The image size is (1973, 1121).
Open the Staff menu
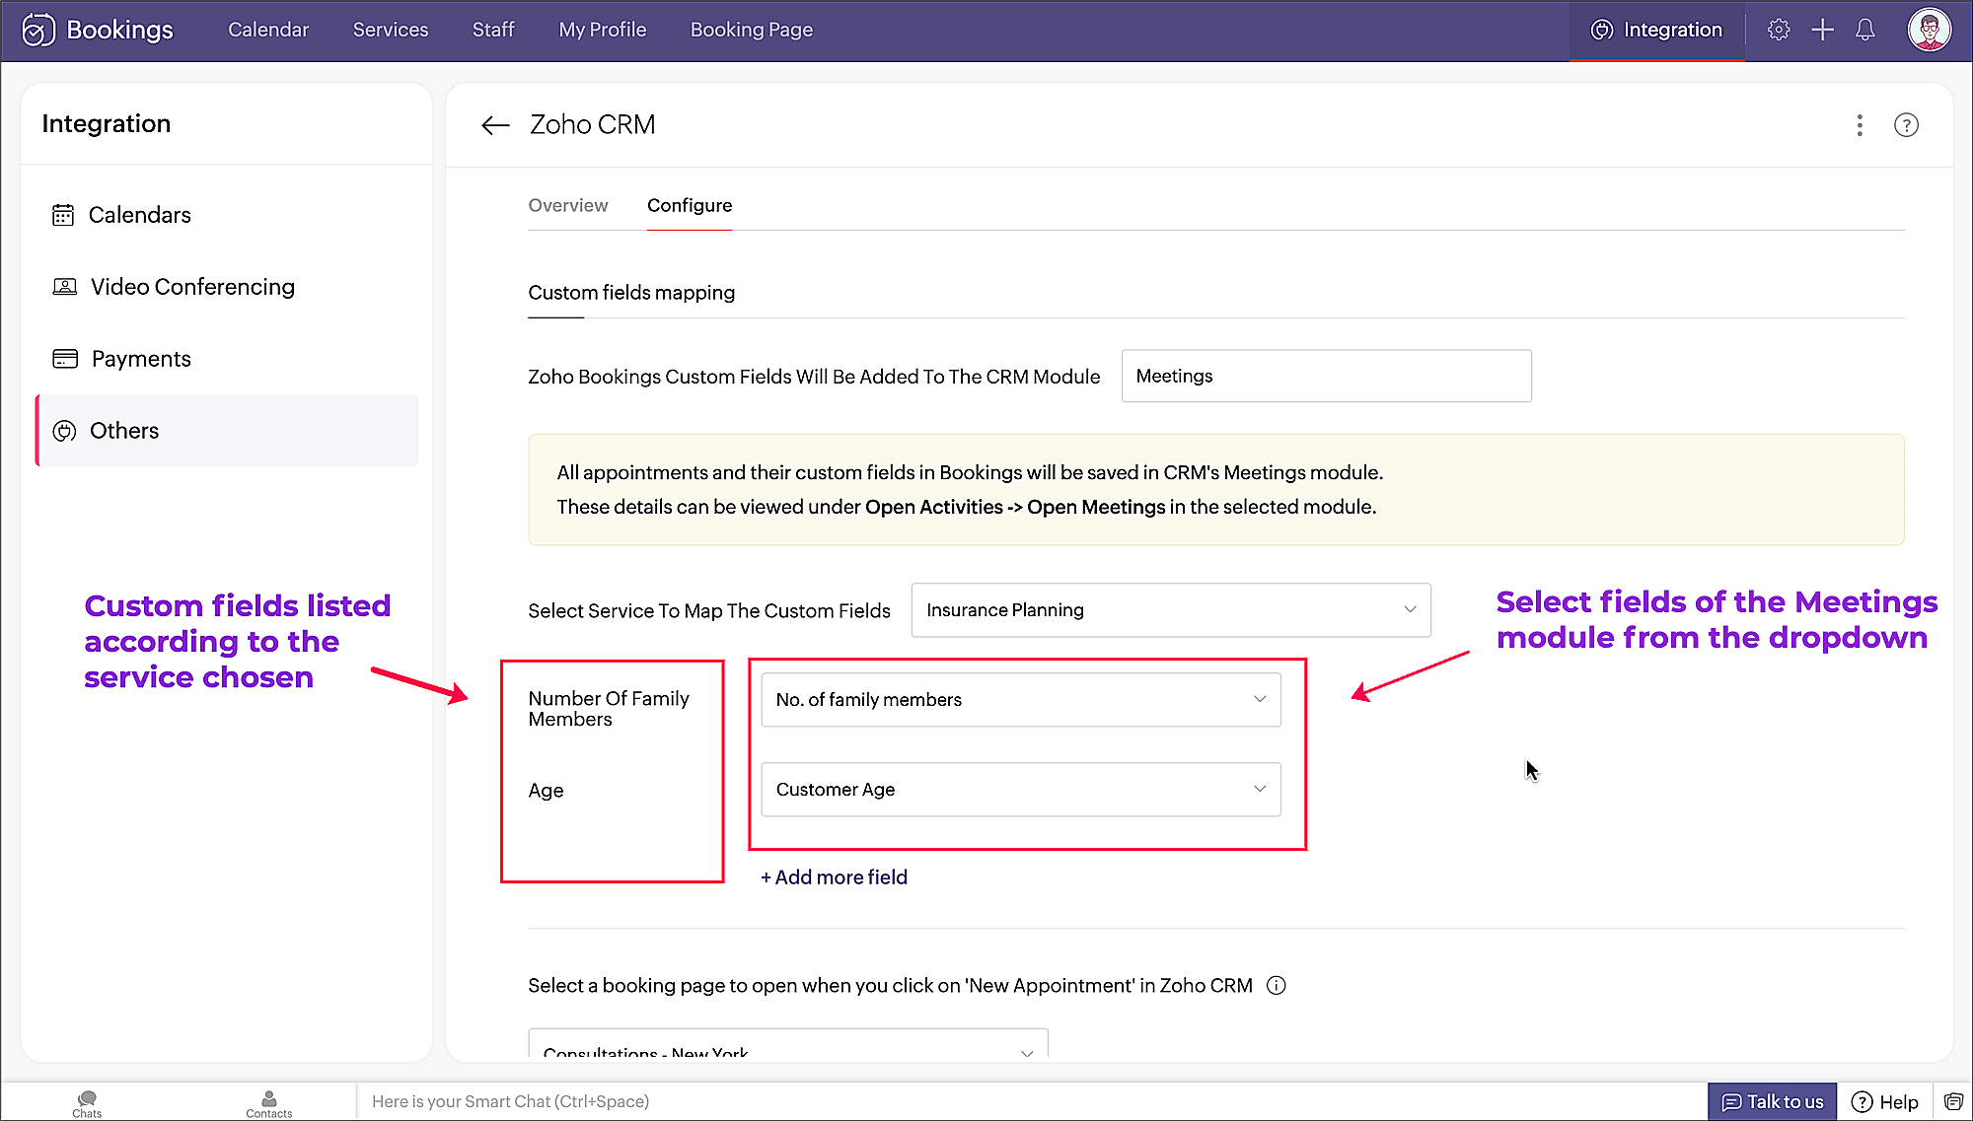(493, 30)
